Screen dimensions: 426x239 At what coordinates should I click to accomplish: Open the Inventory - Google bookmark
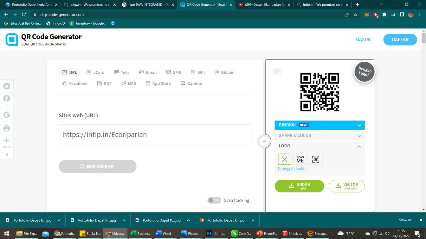click(88, 23)
